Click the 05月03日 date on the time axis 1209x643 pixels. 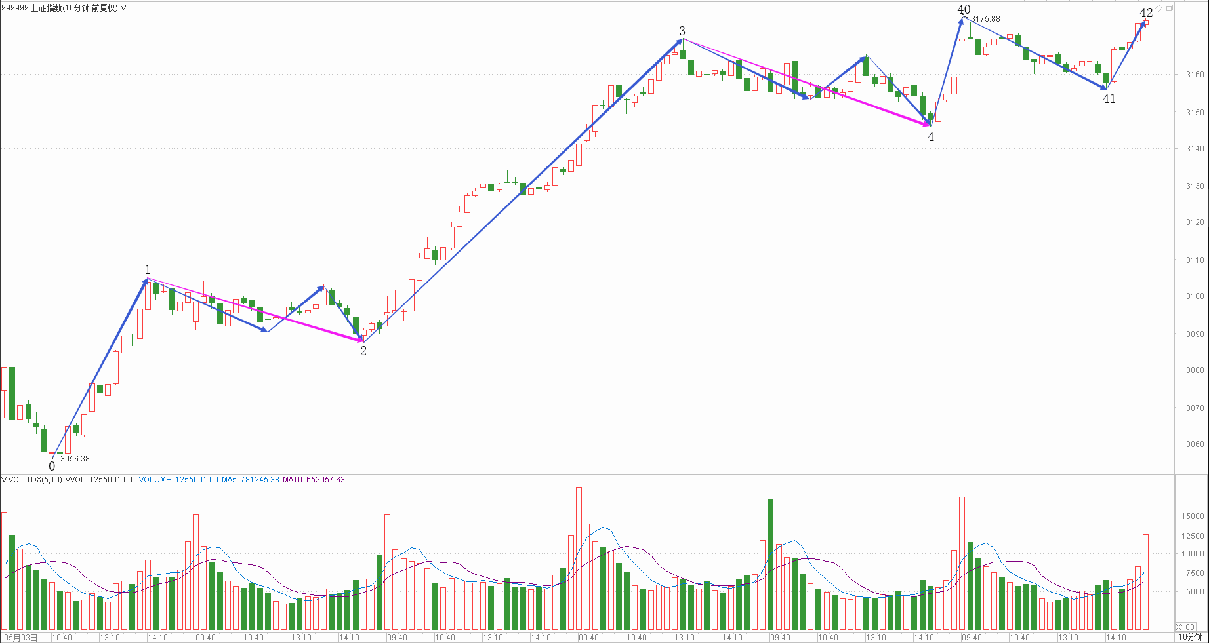[x=21, y=638]
